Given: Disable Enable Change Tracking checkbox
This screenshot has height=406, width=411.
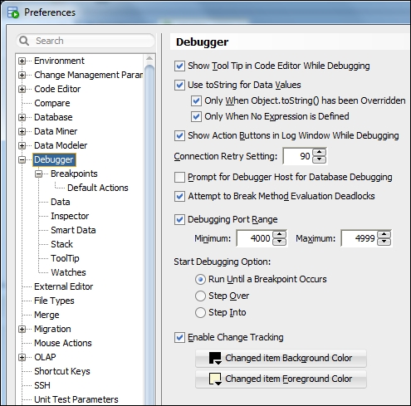Looking at the screenshot, I should tap(179, 338).
